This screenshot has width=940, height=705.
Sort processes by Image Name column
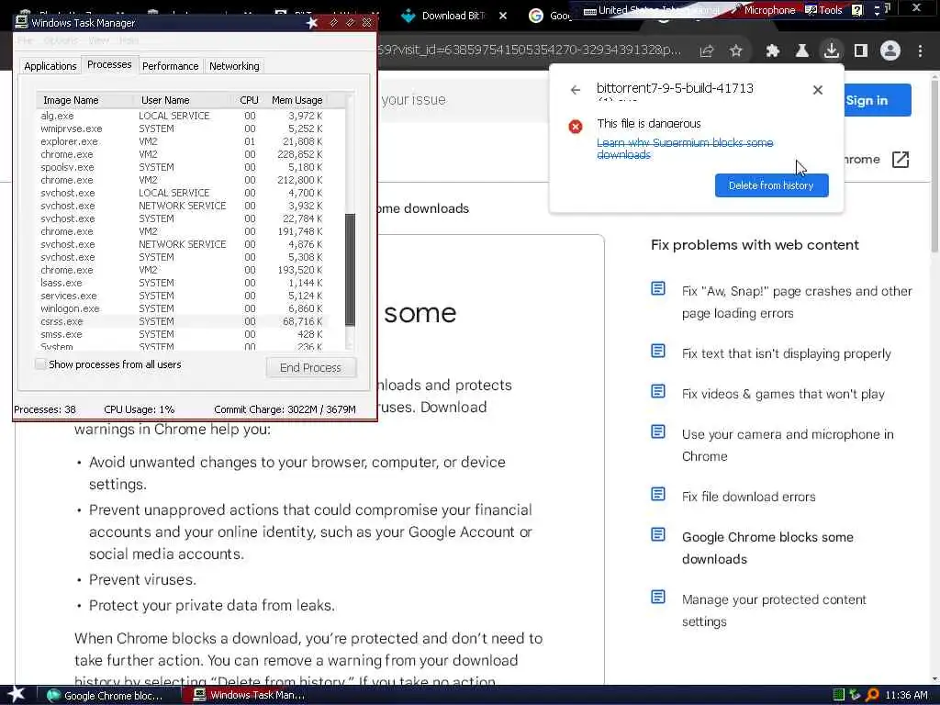85,100
